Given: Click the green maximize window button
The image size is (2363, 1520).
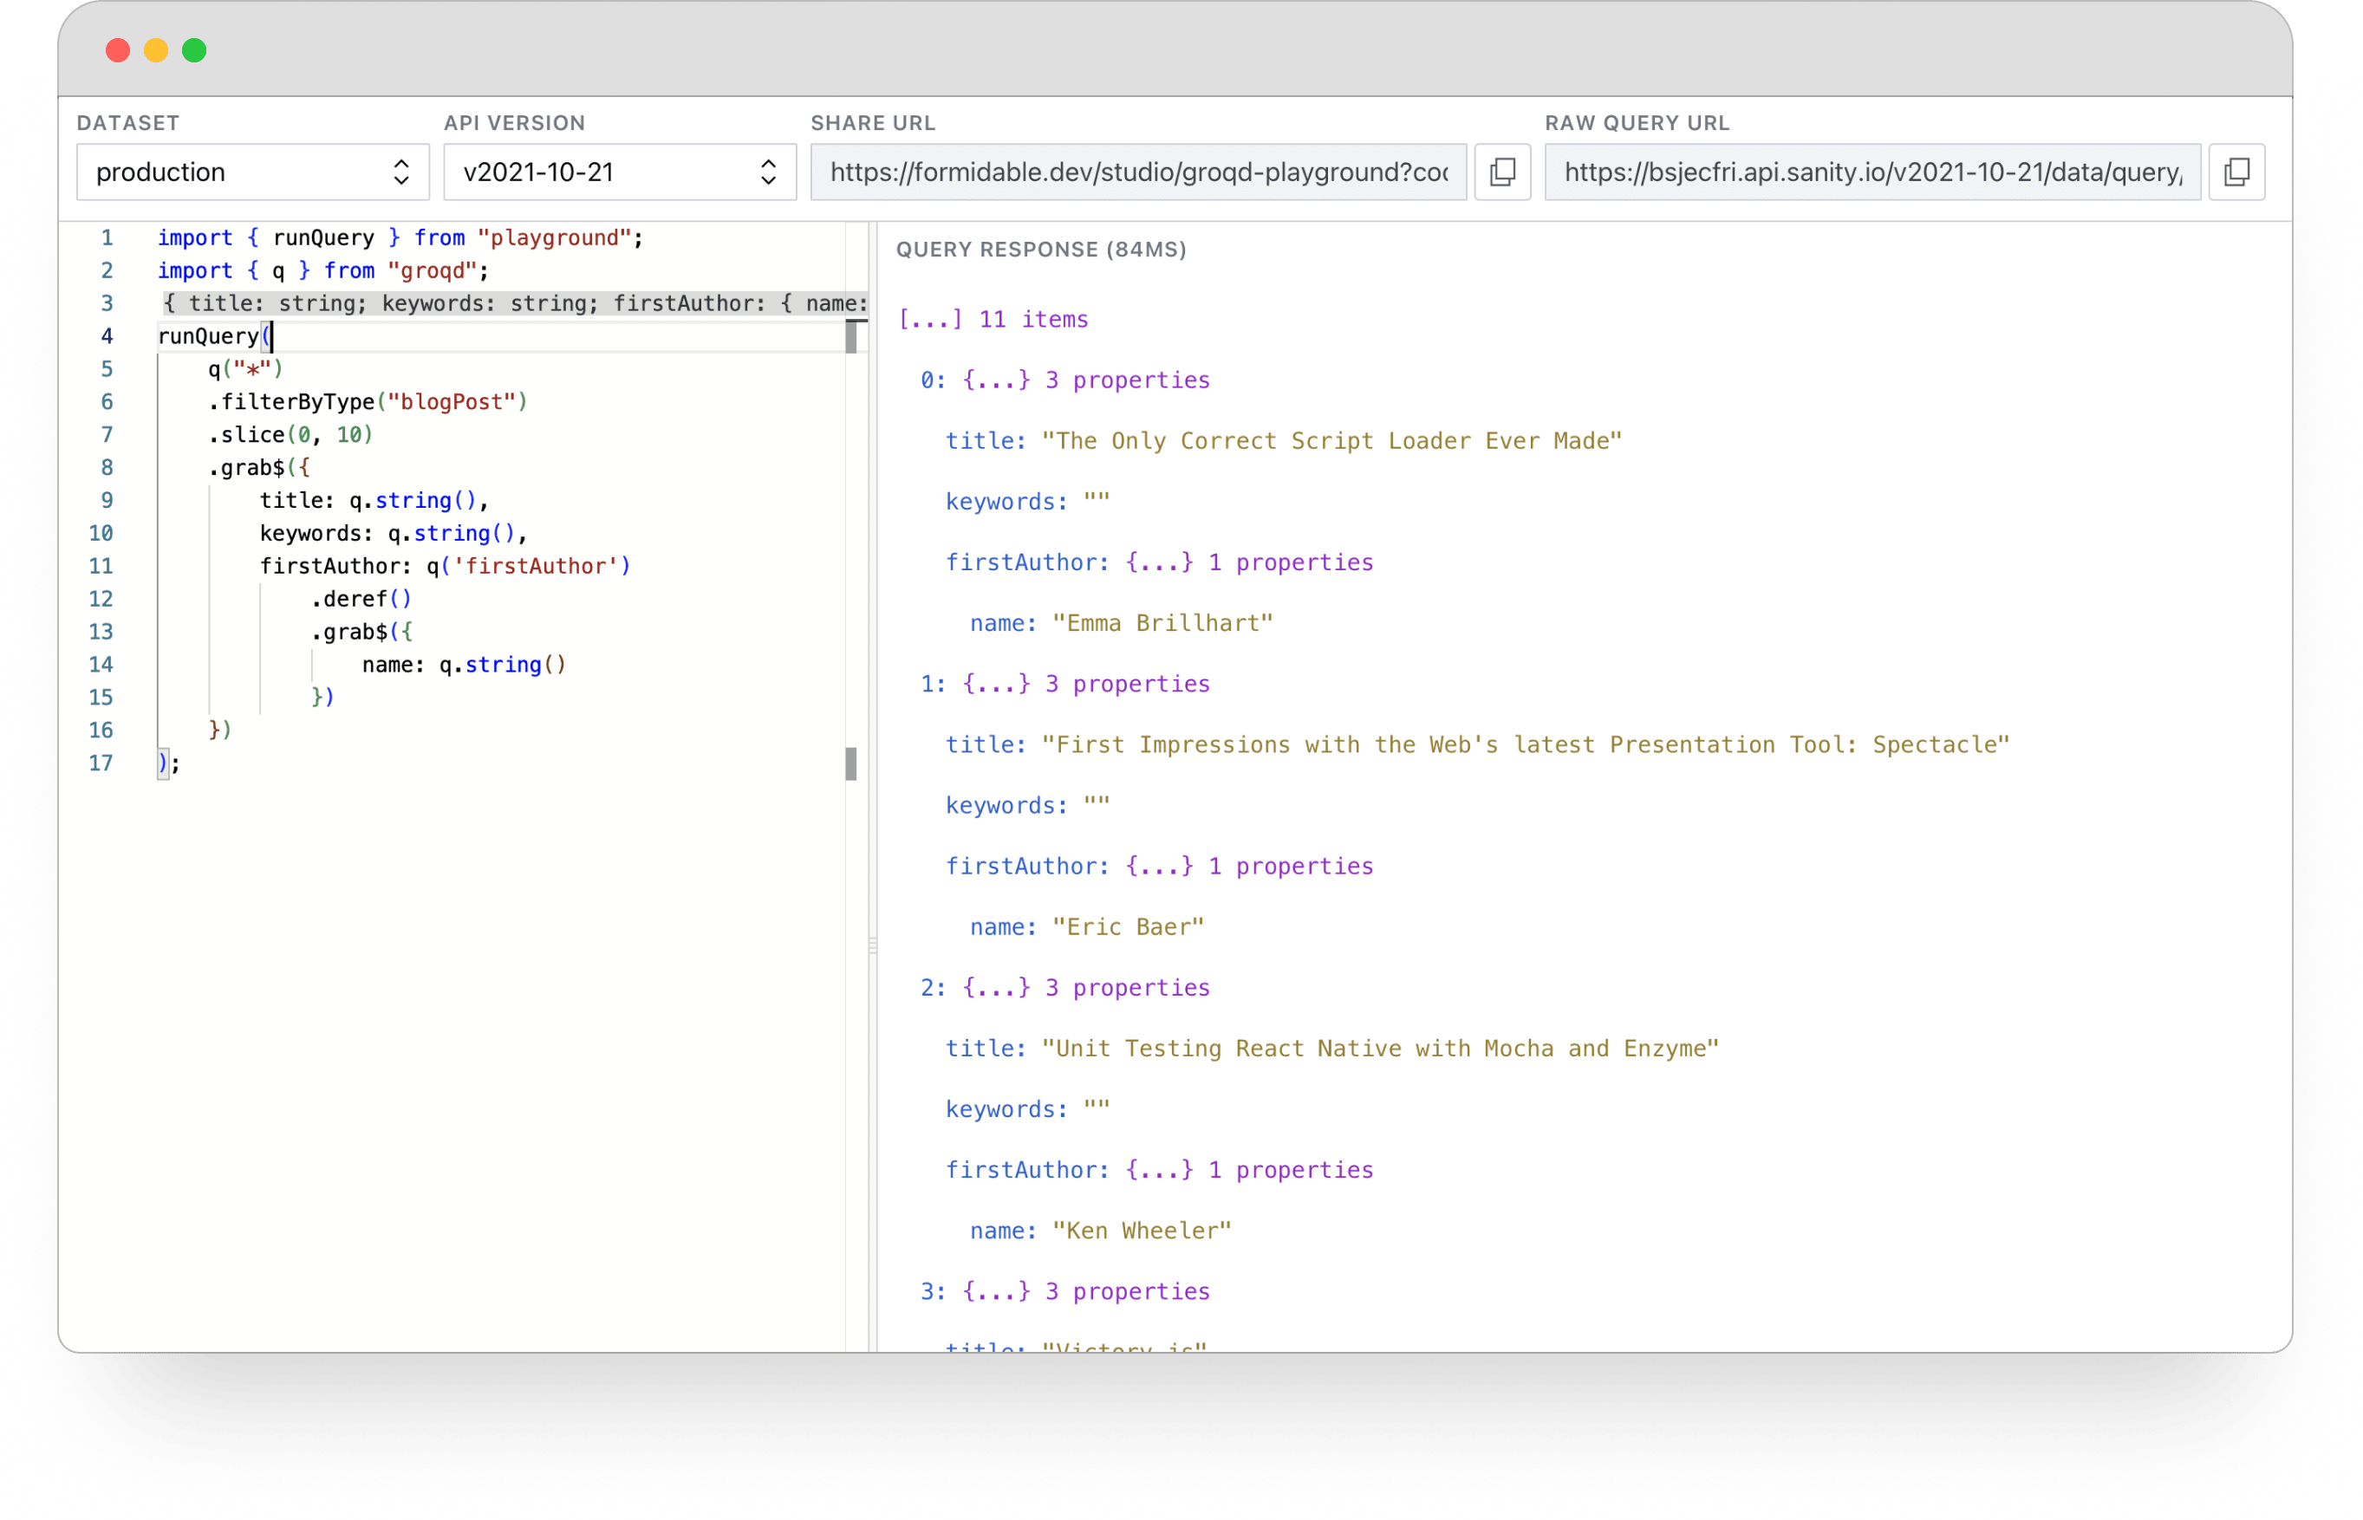Looking at the screenshot, I should [195, 50].
